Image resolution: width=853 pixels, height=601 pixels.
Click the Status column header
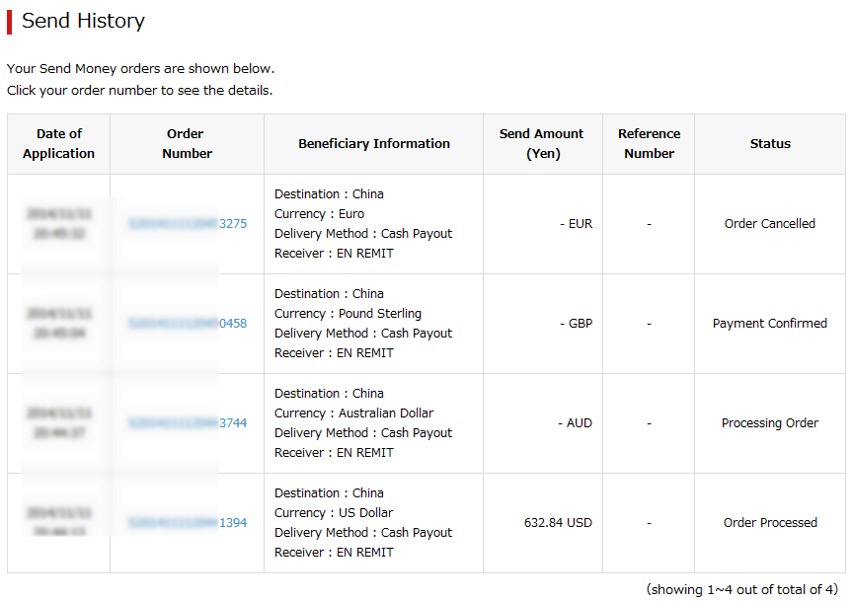point(770,143)
